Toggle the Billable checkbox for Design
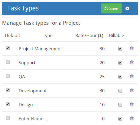This screenshot has height=125, width=140. click(x=120, y=105)
